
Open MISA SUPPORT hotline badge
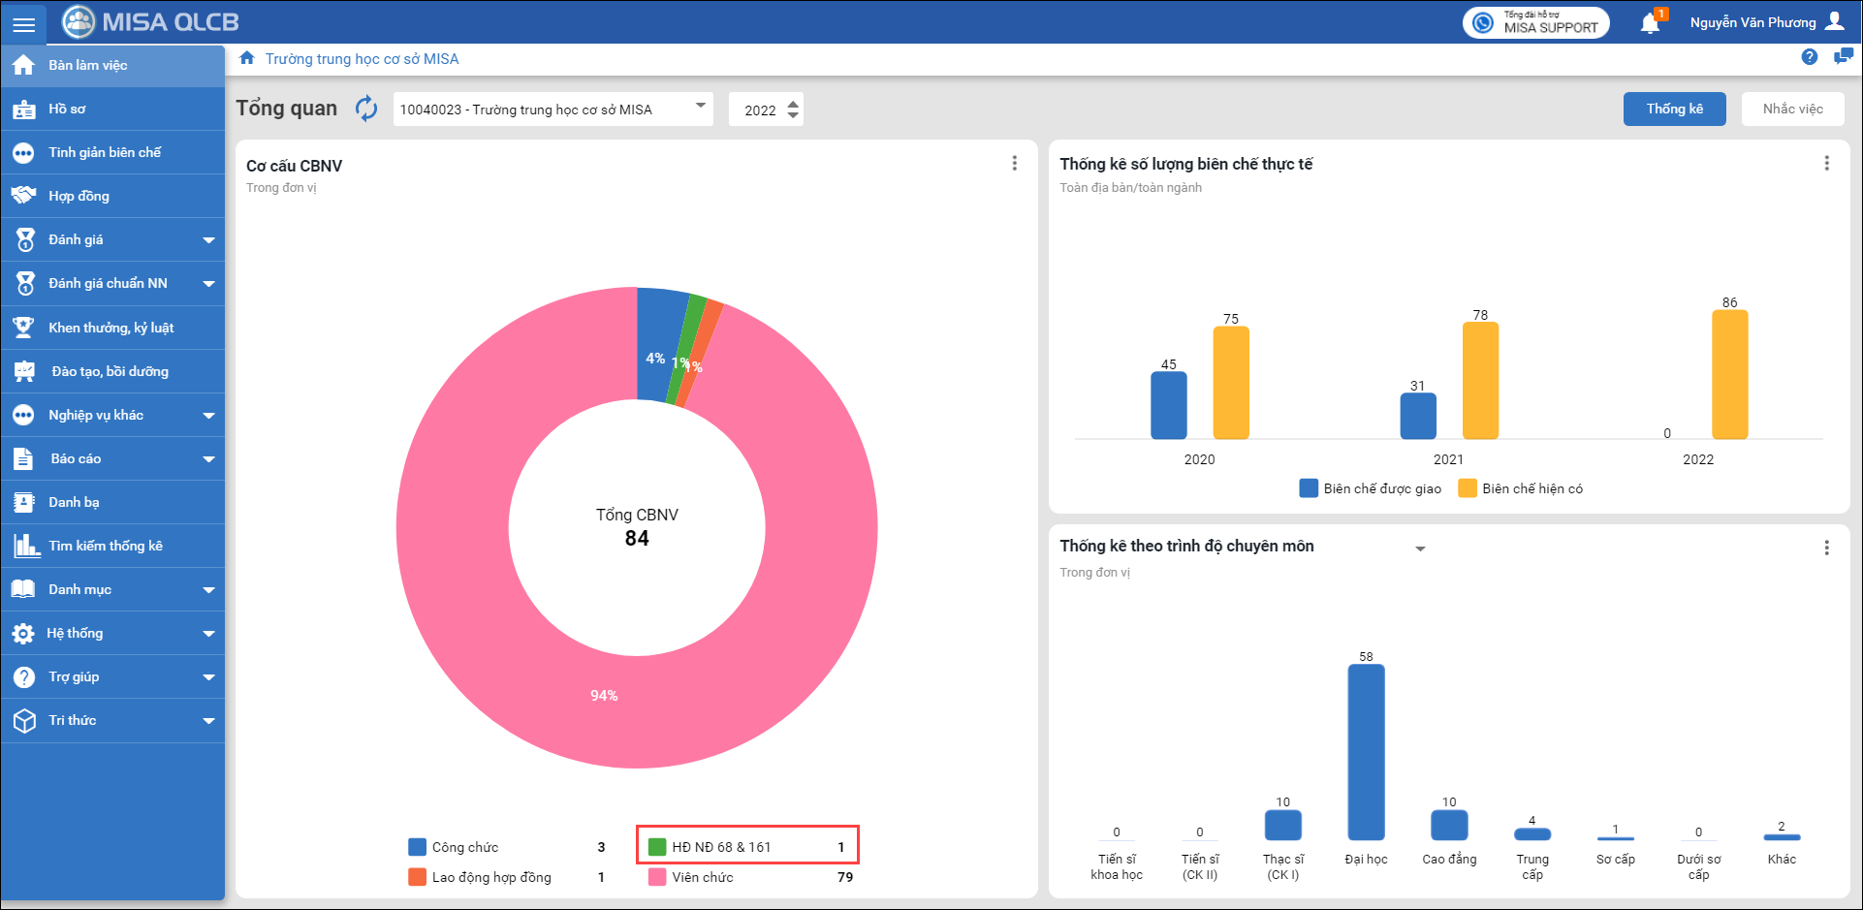click(1535, 22)
